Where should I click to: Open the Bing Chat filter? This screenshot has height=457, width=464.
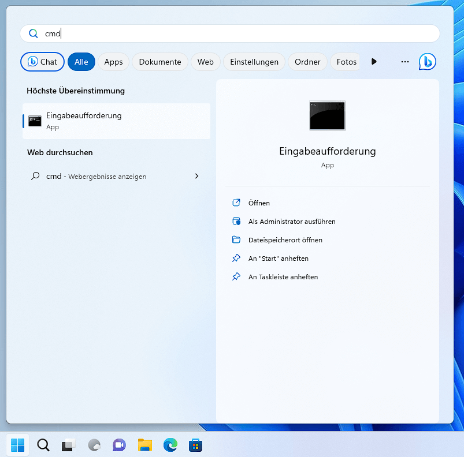pos(42,62)
